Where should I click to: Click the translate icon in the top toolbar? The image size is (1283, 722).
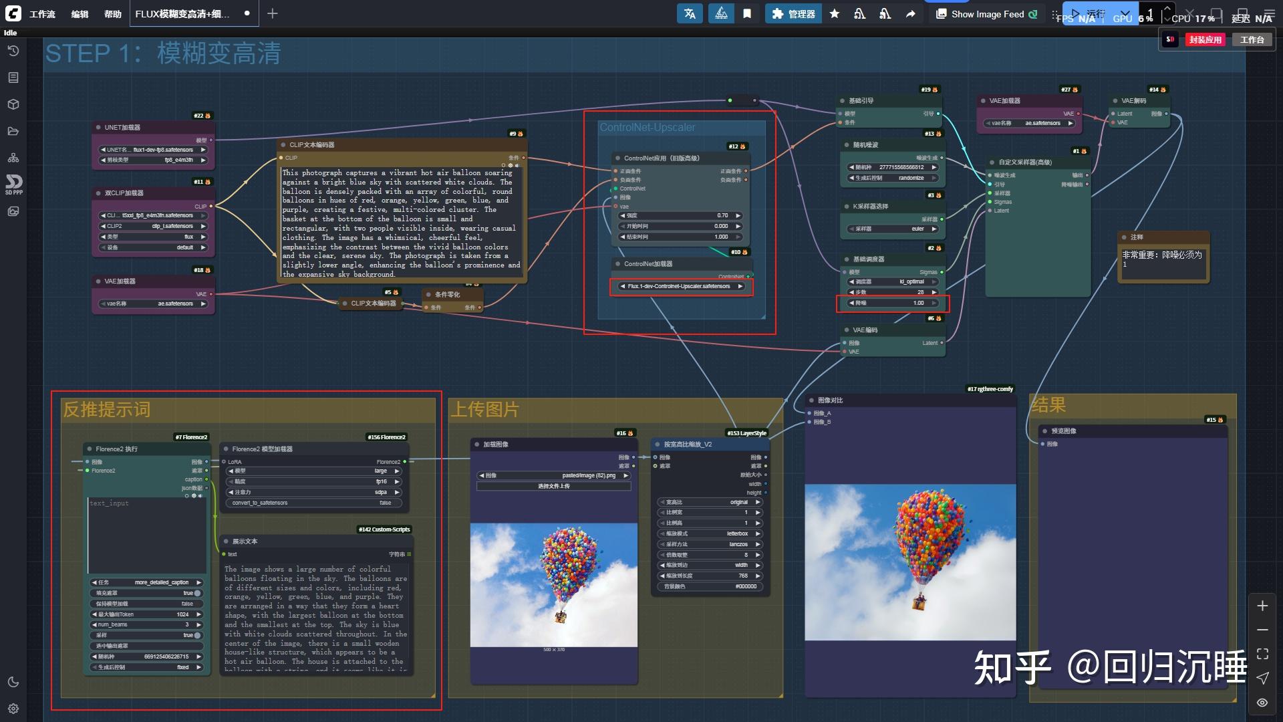coord(690,13)
